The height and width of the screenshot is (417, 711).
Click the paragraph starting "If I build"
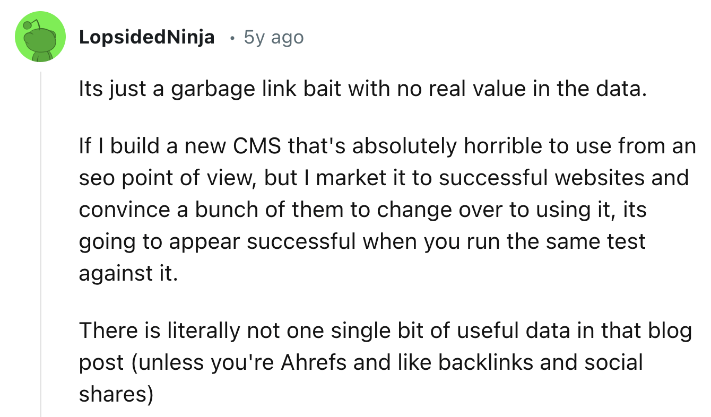click(x=386, y=210)
